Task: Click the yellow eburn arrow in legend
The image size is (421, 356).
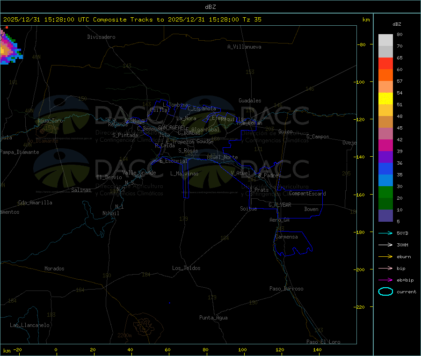Action: pos(385,257)
